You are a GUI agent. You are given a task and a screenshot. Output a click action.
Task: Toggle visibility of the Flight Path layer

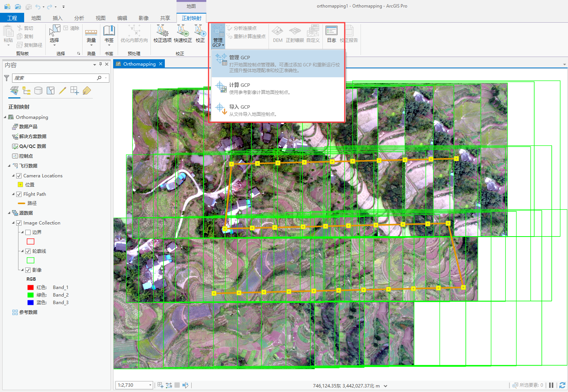point(19,194)
